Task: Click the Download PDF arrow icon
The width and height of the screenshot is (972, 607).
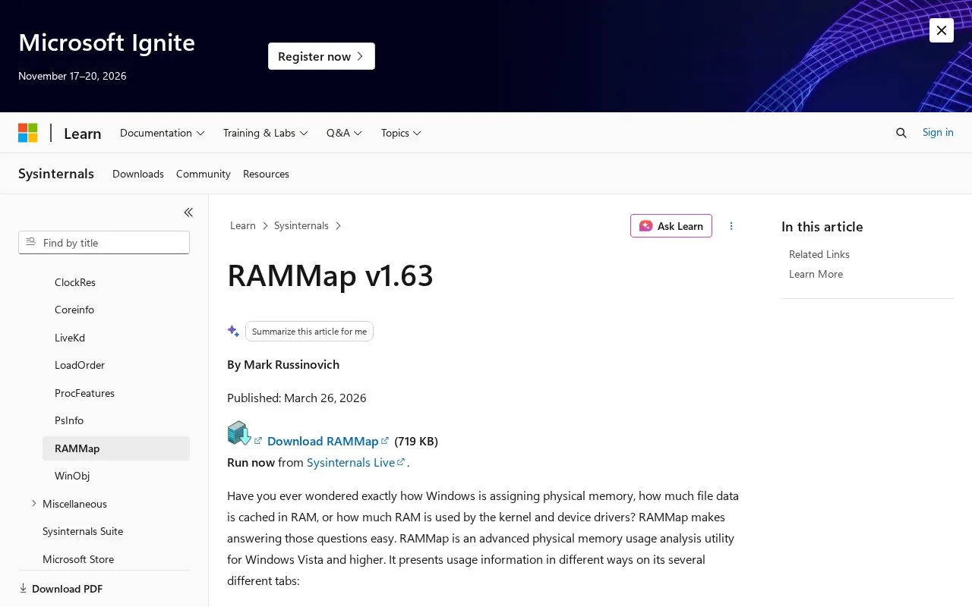Action: (x=23, y=588)
